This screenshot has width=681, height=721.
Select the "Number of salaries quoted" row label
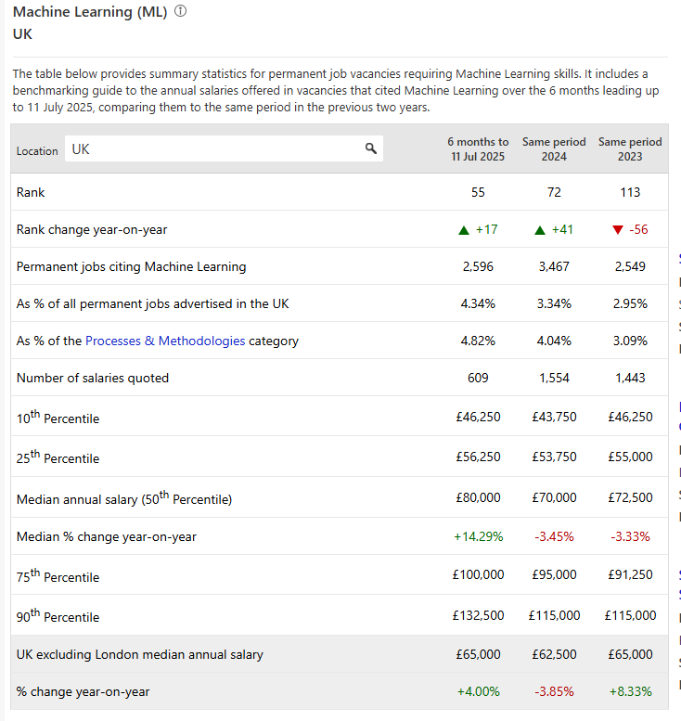point(93,378)
